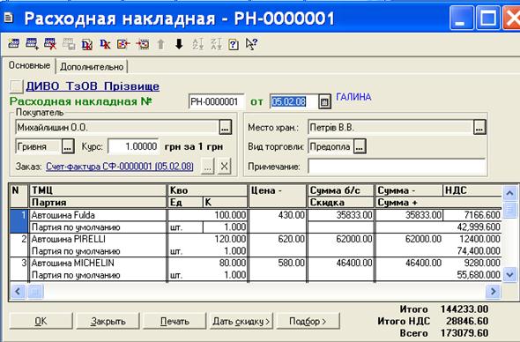Click the Курс field 1.00000

point(133,146)
